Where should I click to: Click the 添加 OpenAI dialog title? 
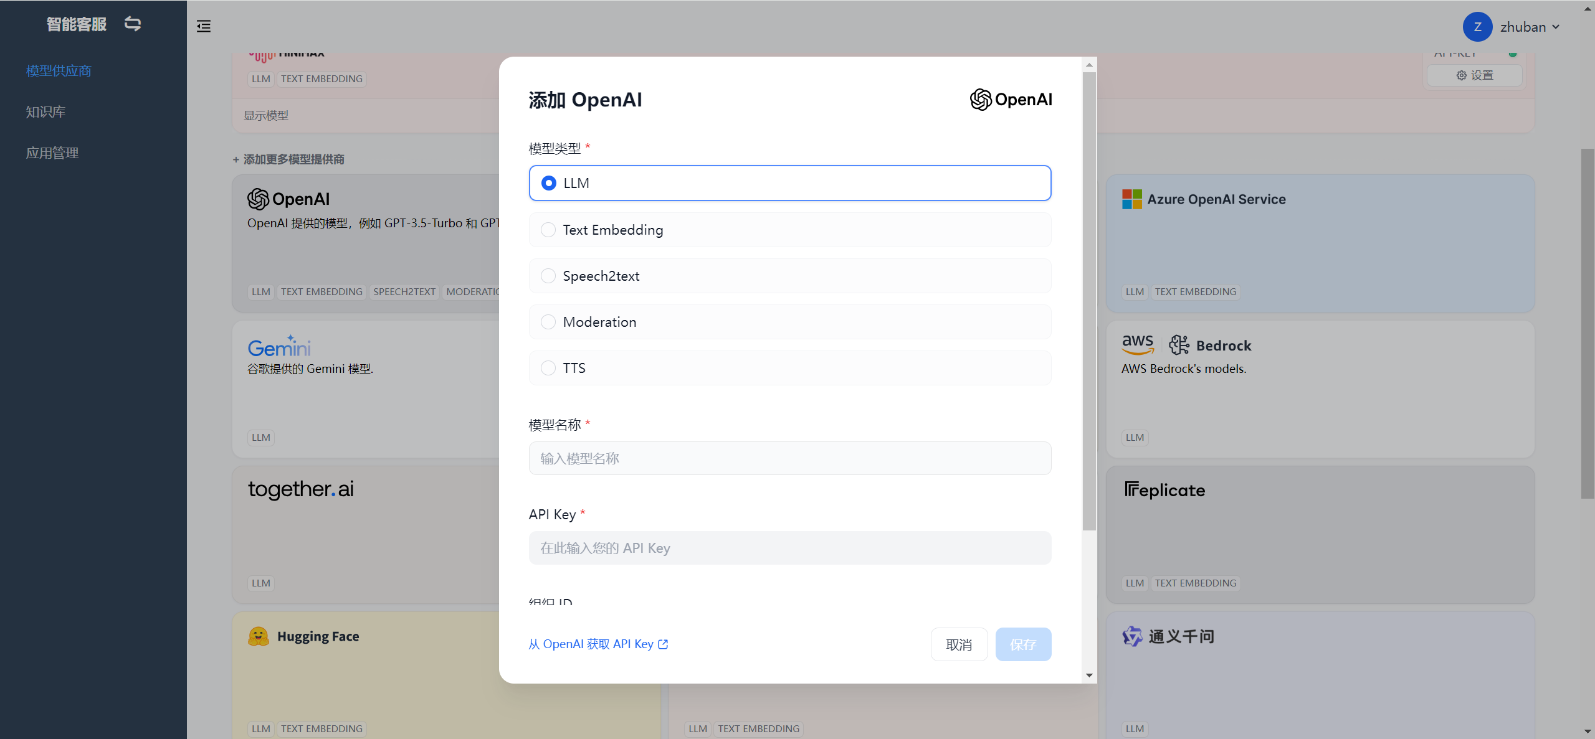coord(585,100)
